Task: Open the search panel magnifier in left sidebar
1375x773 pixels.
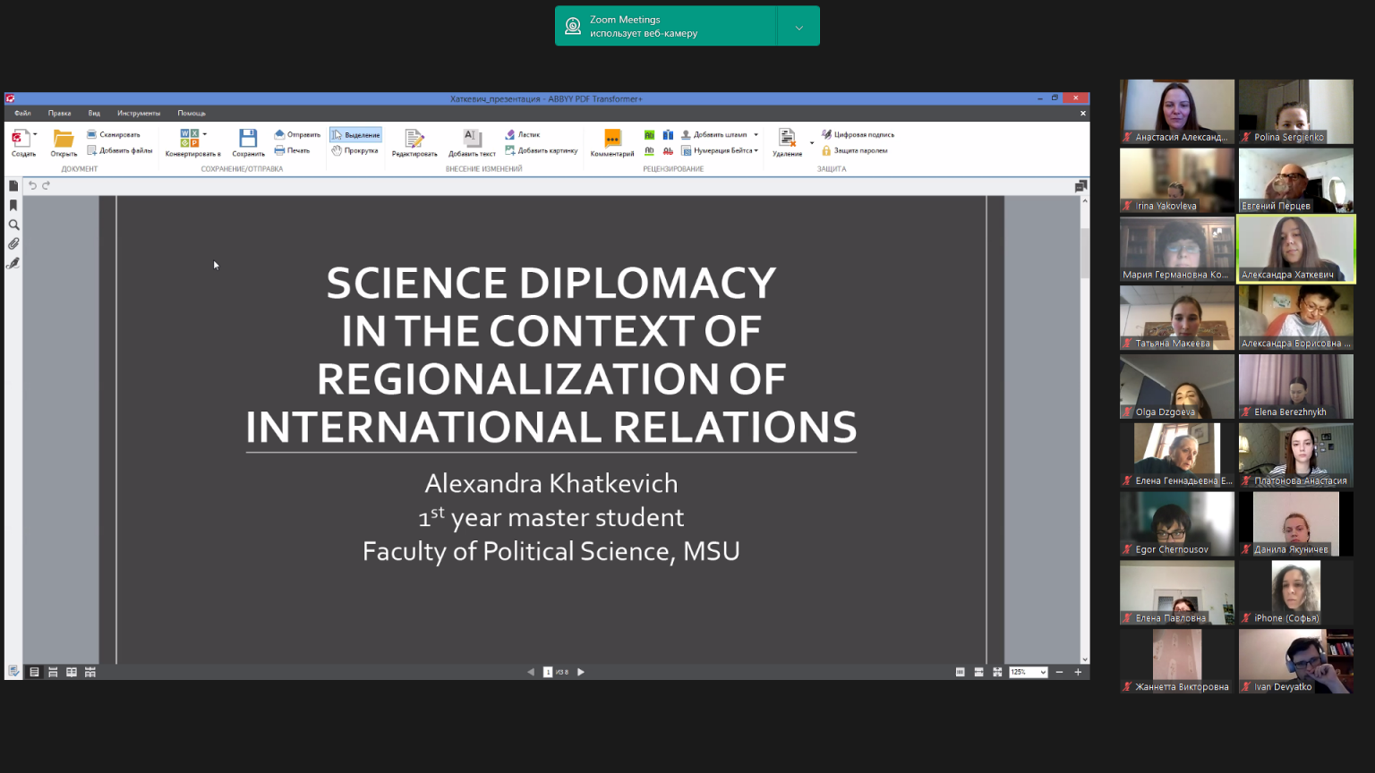Action: coord(13,225)
